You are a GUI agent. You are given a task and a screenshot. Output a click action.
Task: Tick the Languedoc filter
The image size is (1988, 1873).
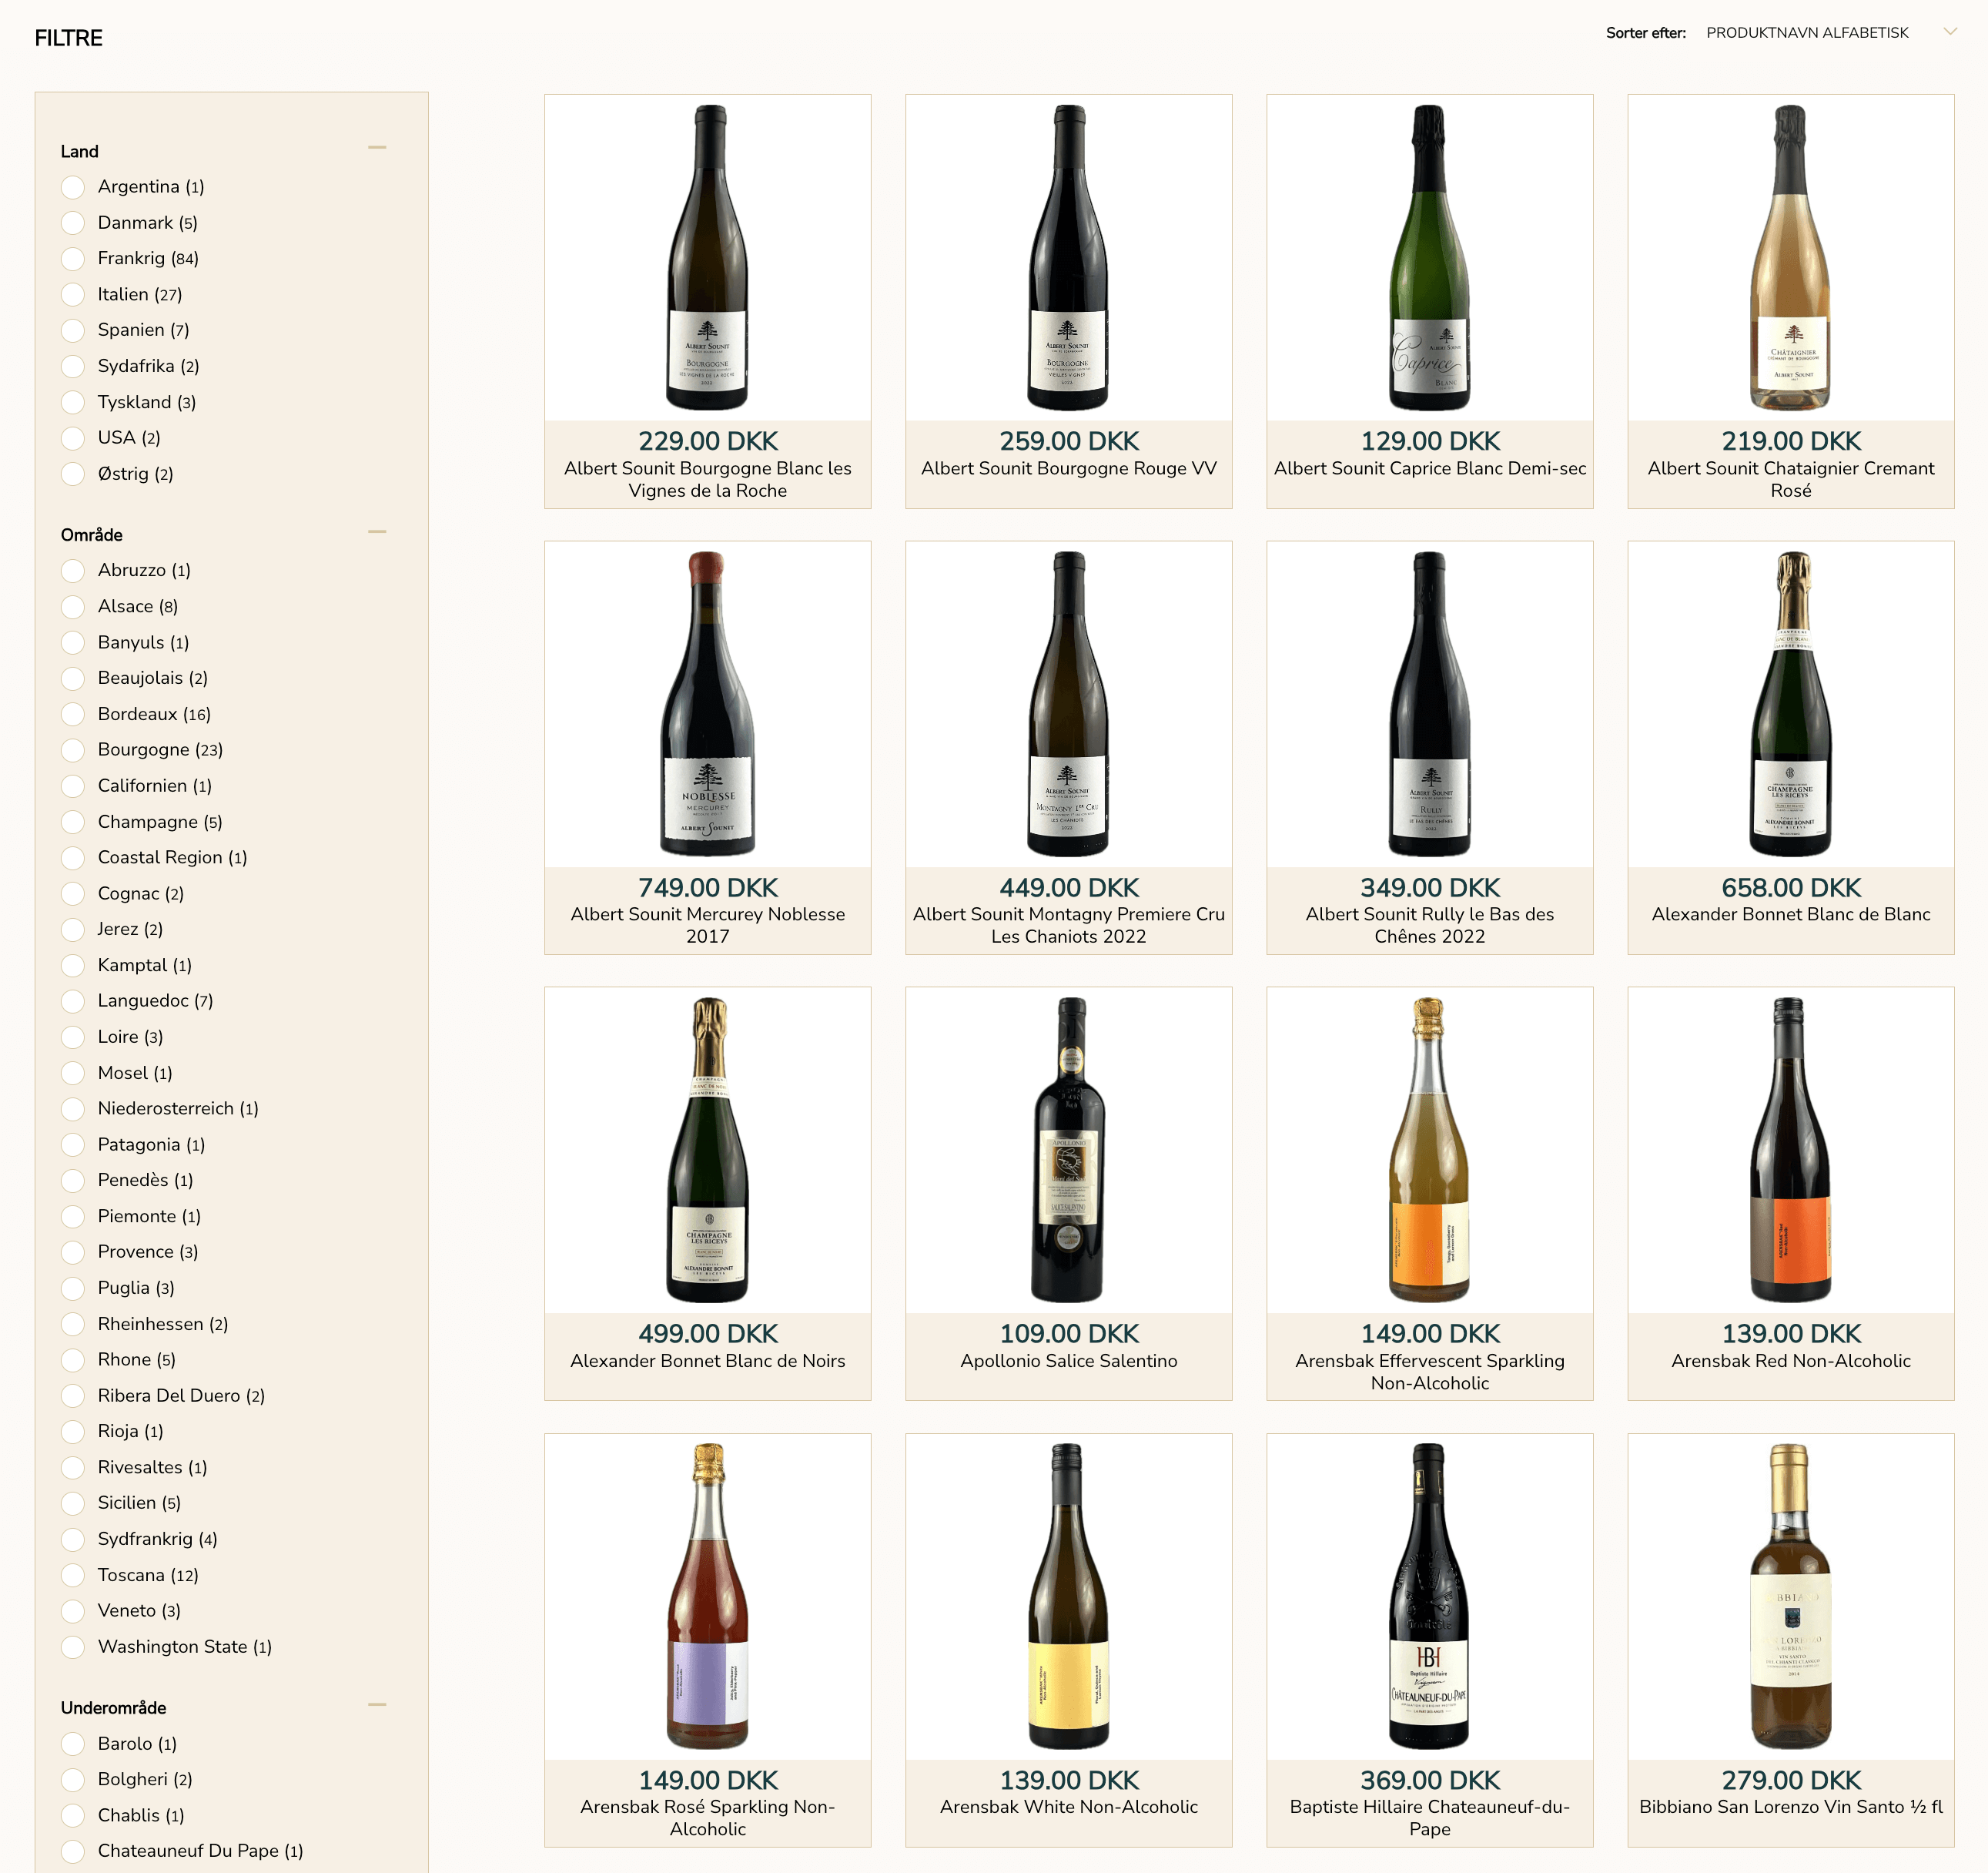(x=73, y=1001)
